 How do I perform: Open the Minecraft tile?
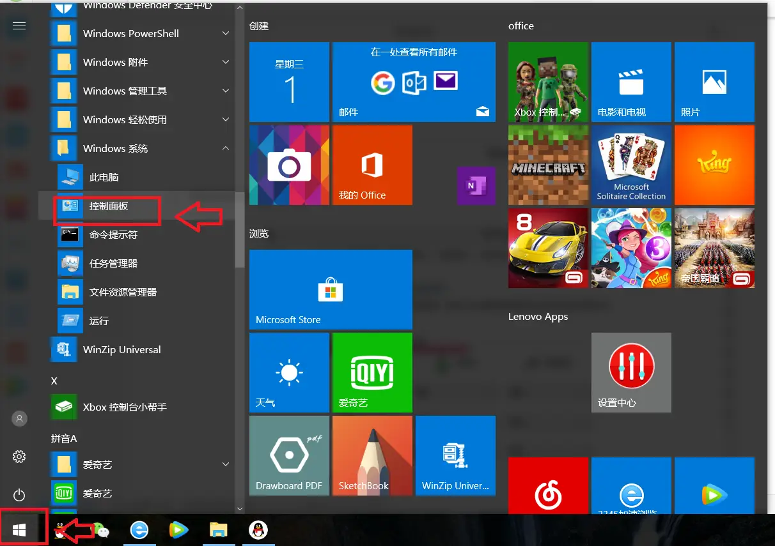[x=548, y=165]
